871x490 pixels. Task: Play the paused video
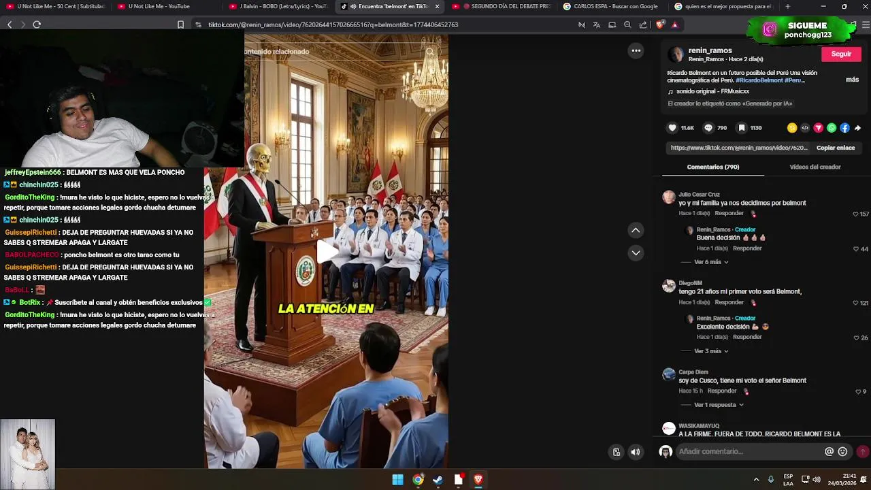(x=327, y=251)
